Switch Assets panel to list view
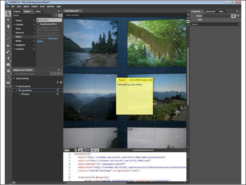The image size is (246, 185). (60, 15)
